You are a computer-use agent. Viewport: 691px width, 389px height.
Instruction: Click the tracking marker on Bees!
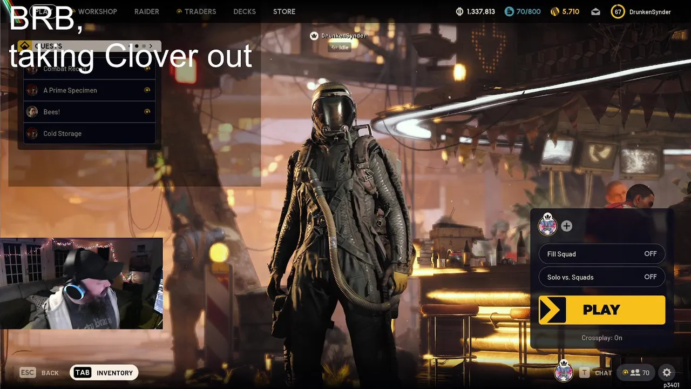[x=147, y=112]
